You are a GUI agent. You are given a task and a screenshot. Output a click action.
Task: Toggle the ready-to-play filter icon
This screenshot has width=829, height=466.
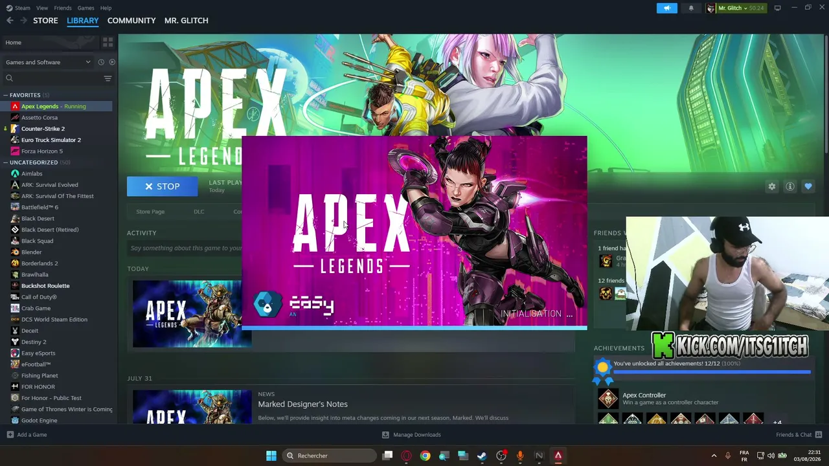112,62
